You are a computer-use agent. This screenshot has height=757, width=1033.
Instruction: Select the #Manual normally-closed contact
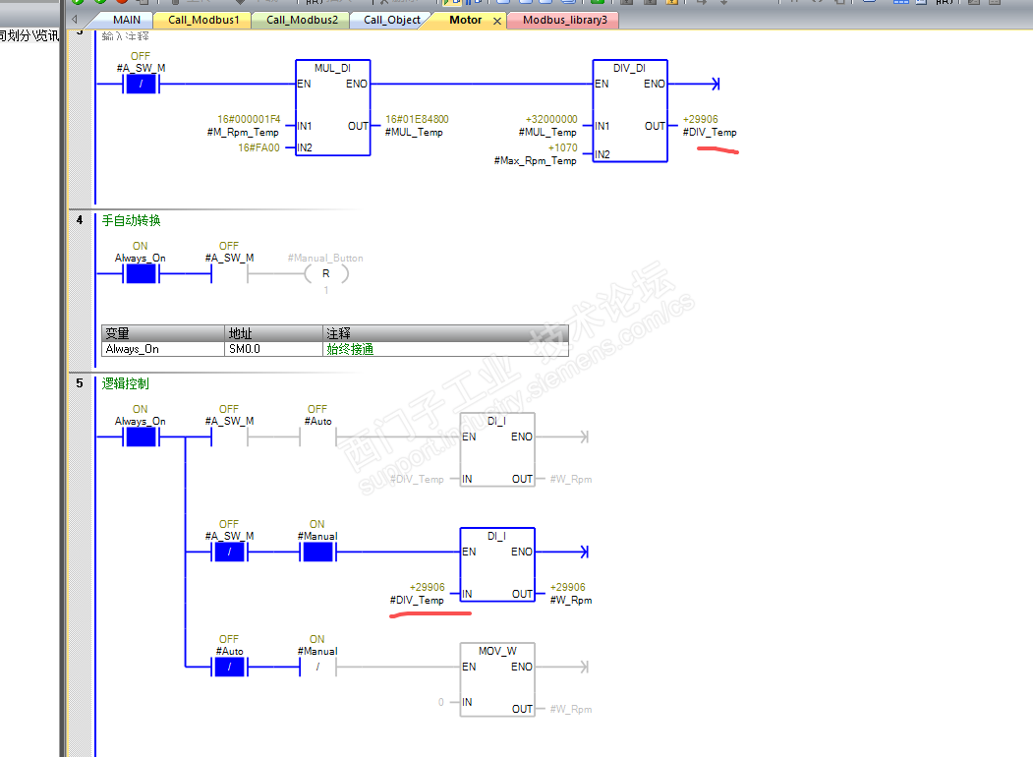coord(317,667)
